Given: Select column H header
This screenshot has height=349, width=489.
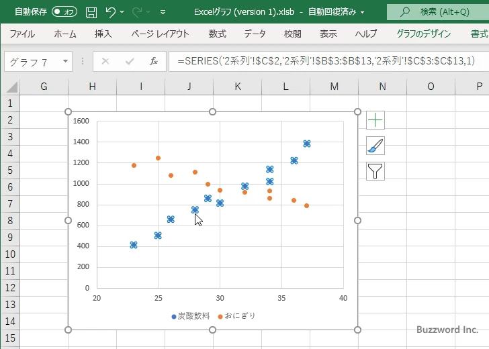Looking at the screenshot, I should (x=92, y=87).
